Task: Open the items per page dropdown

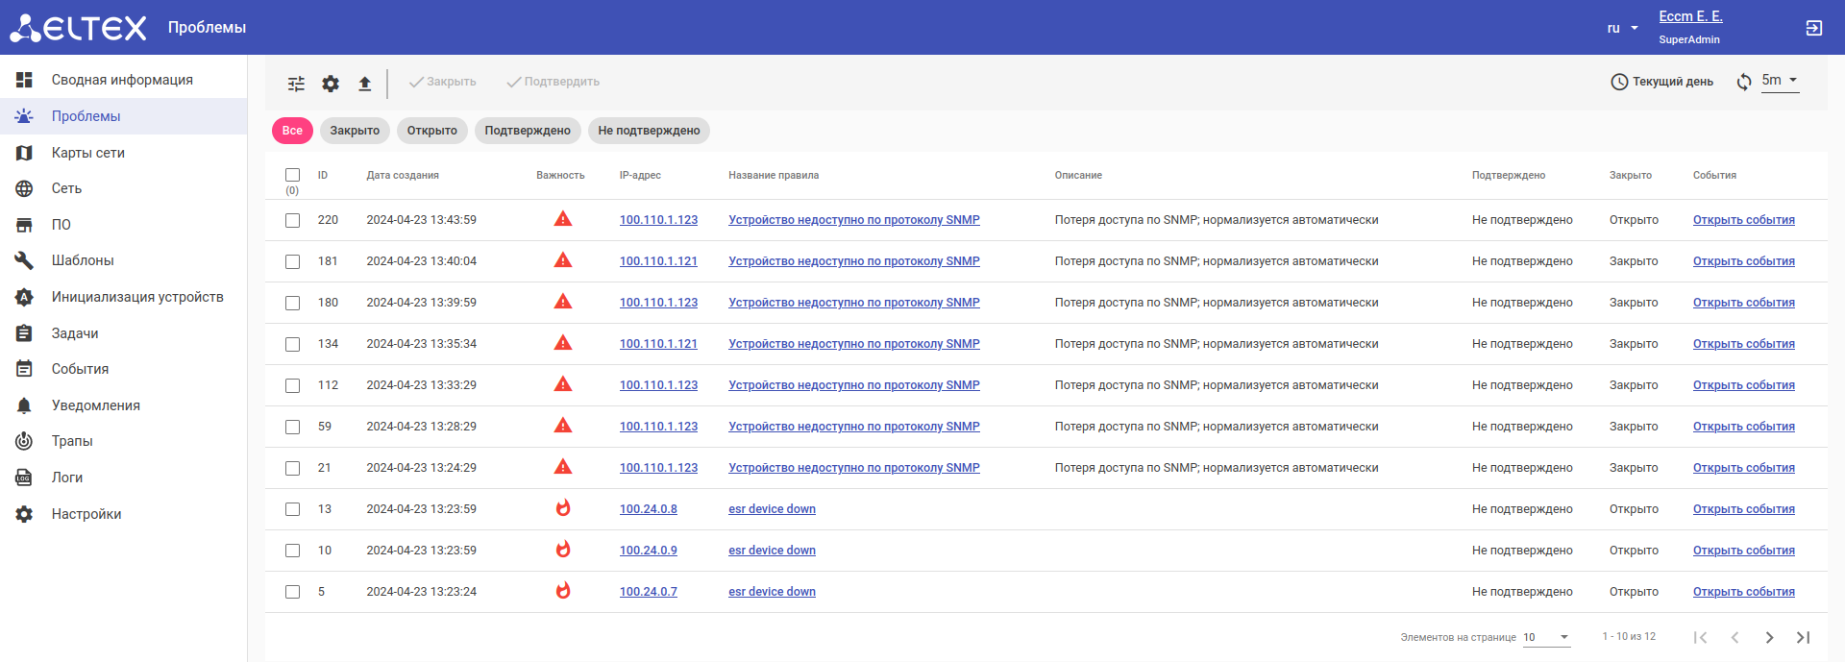Action: (1546, 637)
